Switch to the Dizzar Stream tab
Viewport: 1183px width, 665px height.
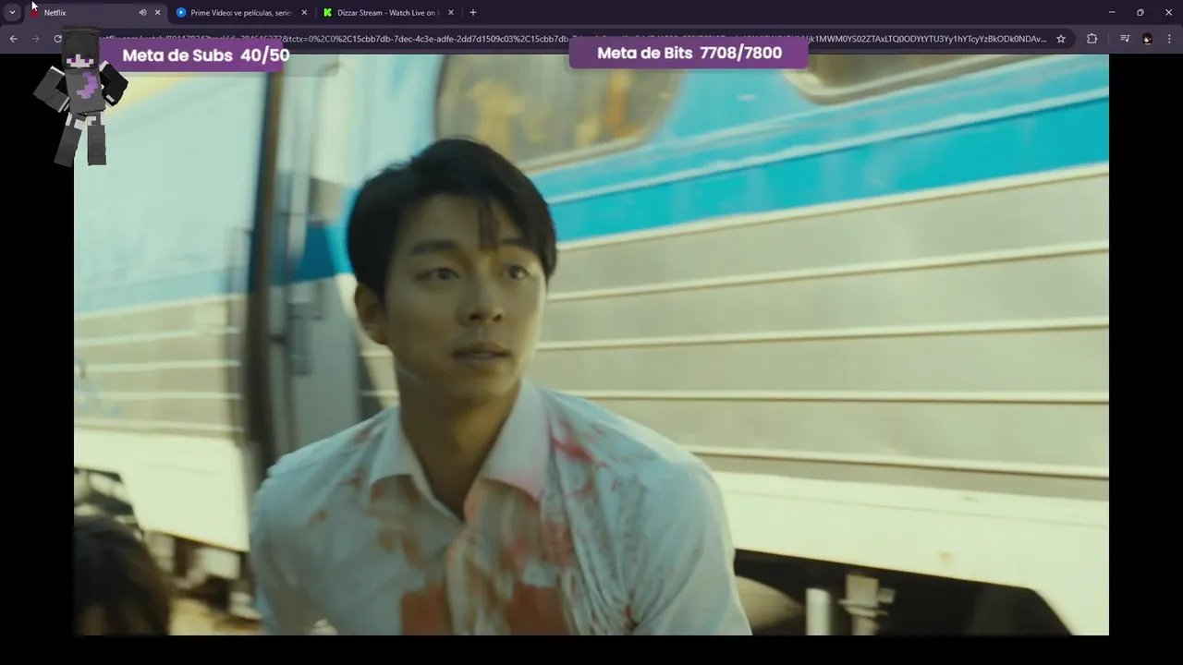(x=387, y=13)
